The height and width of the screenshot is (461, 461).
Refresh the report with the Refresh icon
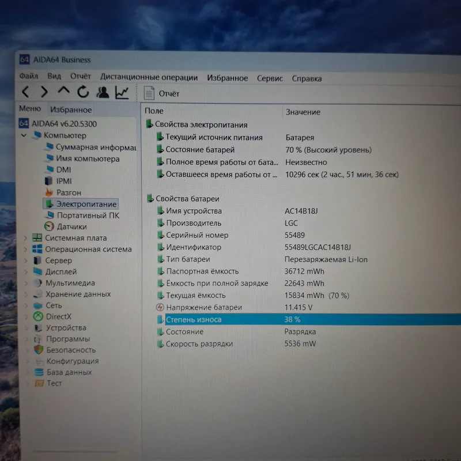[x=83, y=92]
